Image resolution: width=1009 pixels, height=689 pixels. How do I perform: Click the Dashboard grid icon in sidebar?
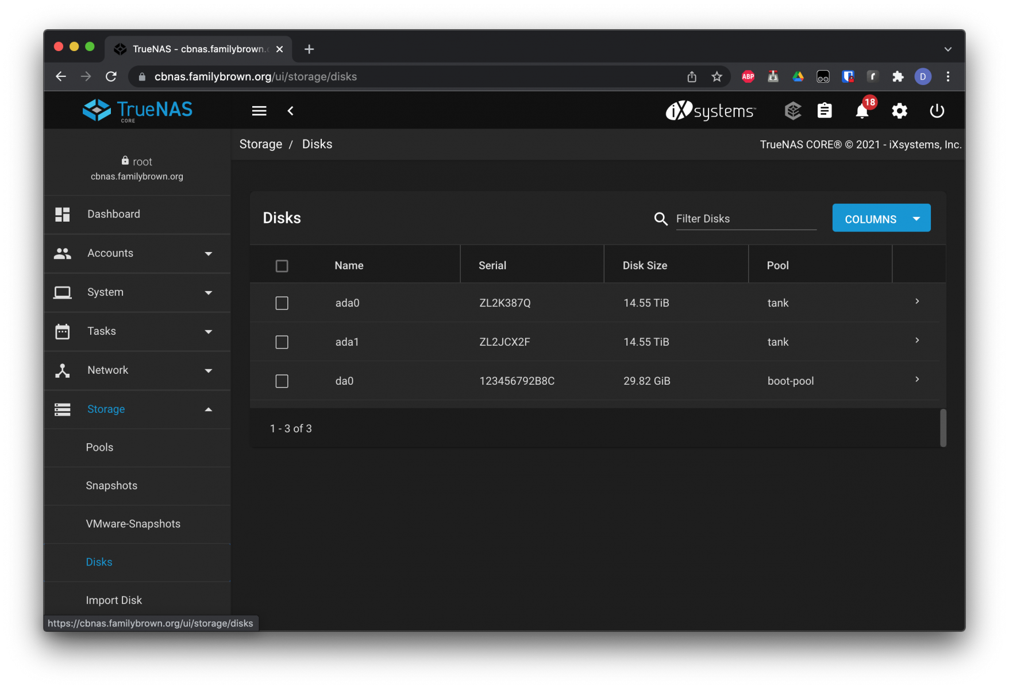tap(63, 214)
